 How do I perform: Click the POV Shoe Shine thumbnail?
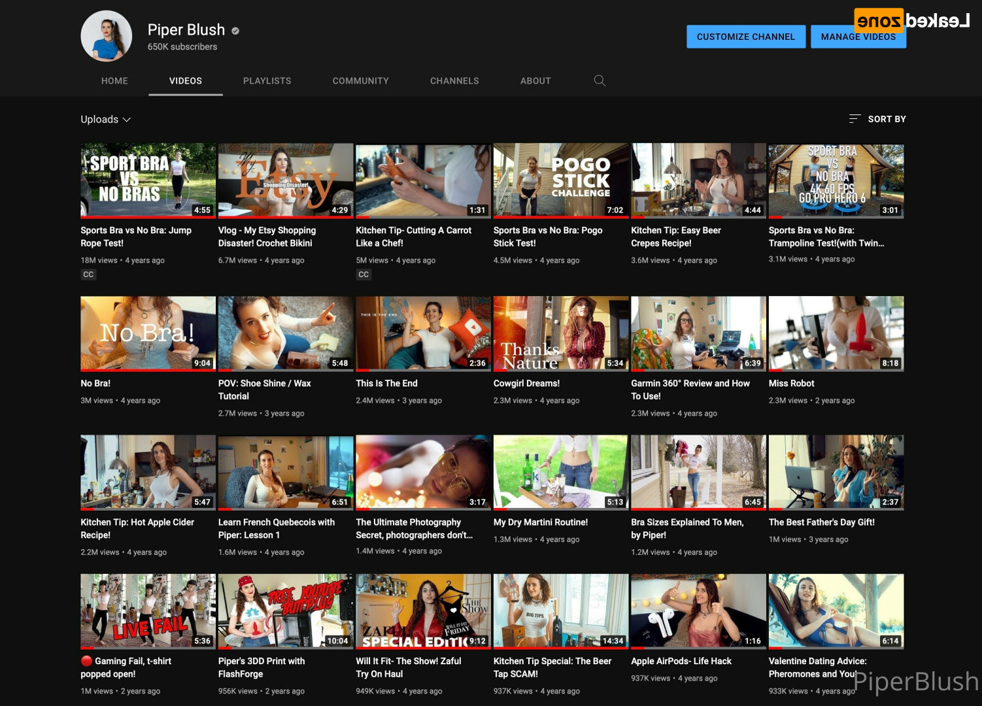tap(286, 333)
